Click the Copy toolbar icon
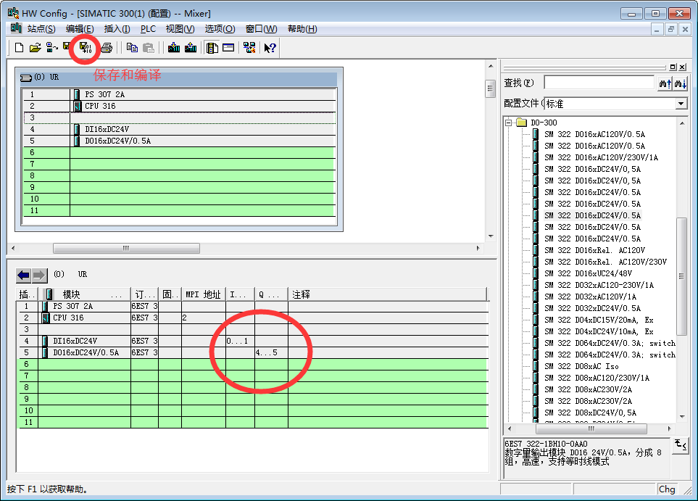698x501 pixels. pos(132,48)
